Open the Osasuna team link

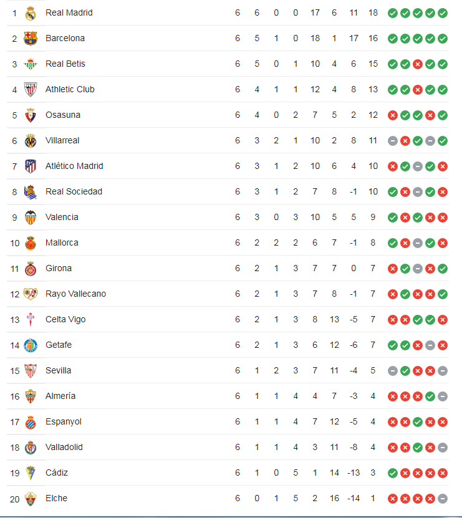(x=63, y=115)
